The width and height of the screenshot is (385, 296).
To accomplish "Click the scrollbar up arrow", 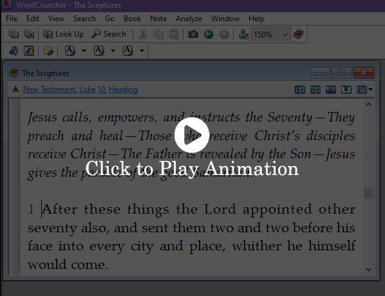I will 368,104.
